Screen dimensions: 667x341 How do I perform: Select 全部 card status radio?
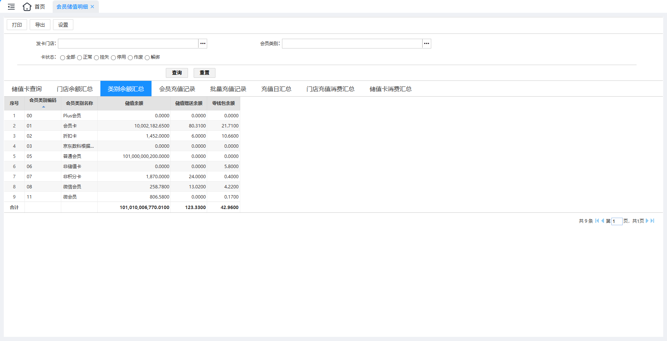coord(62,58)
